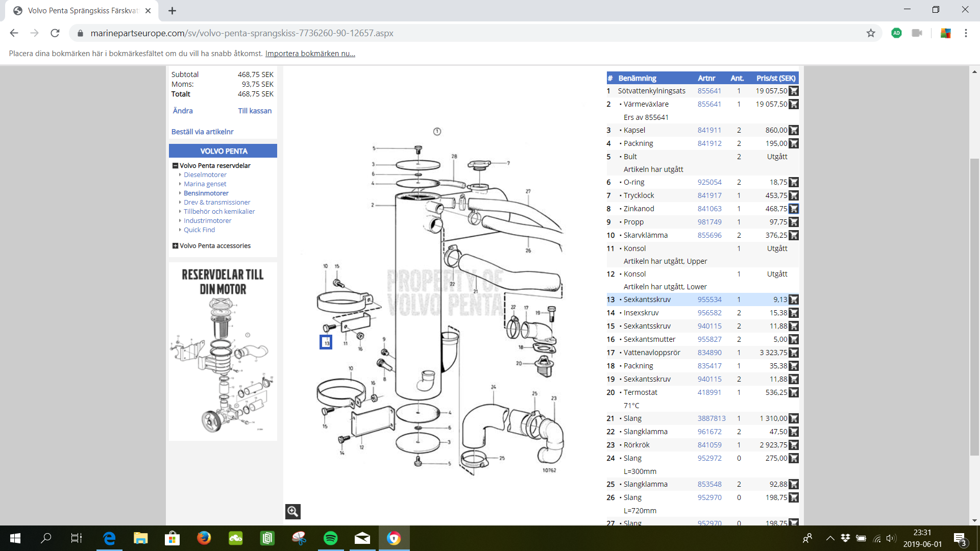
Task: Open part number 3887813 link
Action: [712, 418]
